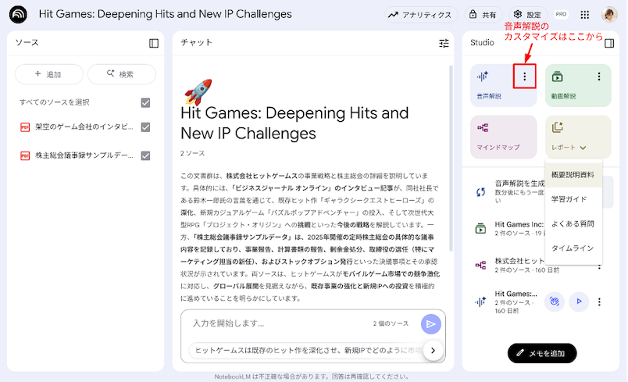Screen dimensions: 628x382
Task: Send the chat message
Action: 431,324
